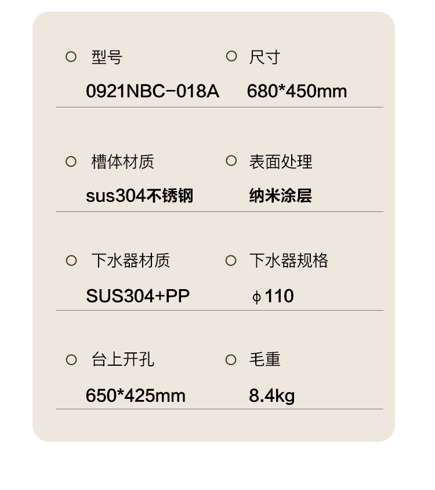Click the 650*425mm cutout value
The height and width of the screenshot is (490, 435).
point(136,395)
